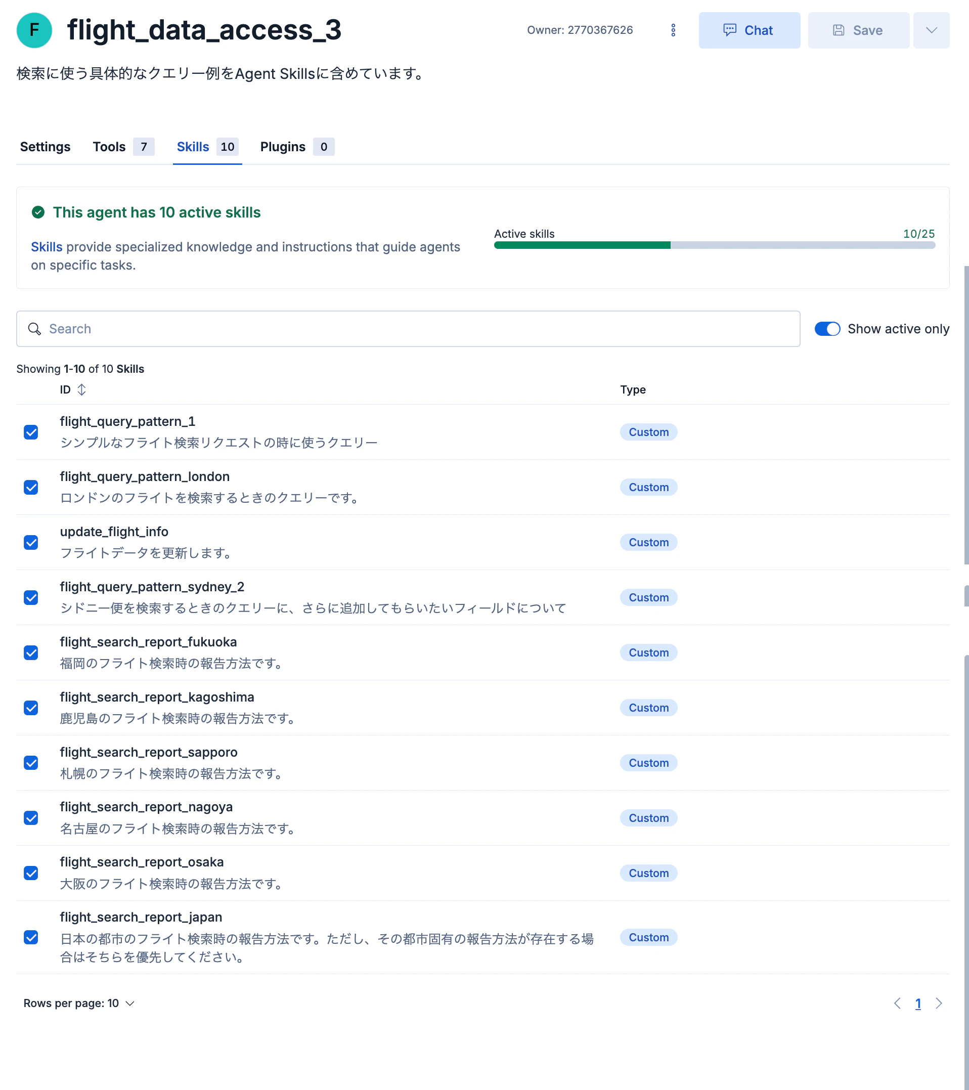Open the three-dot more actions menu
The height and width of the screenshot is (1090, 969).
coord(673,30)
